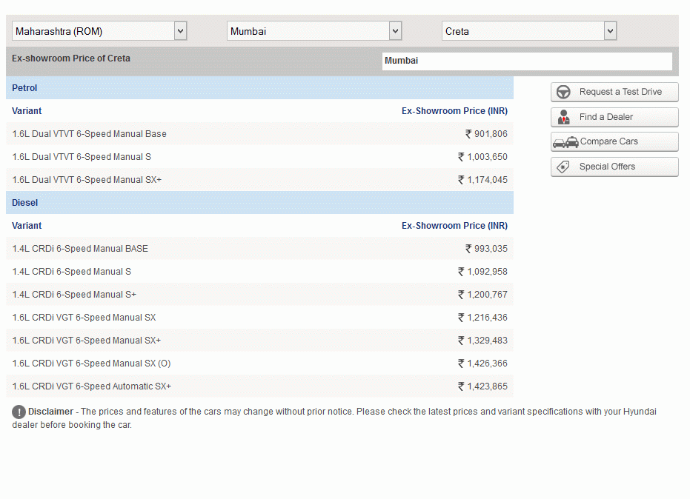Click Ex-showroom Price of Creta heading
This screenshot has height=499, width=690.
71,58
